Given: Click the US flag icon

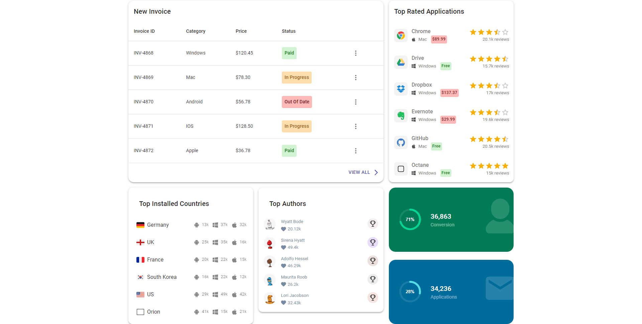Looking at the screenshot, I should pyautogui.click(x=140, y=295).
